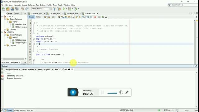Open the Refactor menu
Image resolution: width=199 pixels, height=112 pixels.
pos(31,5)
